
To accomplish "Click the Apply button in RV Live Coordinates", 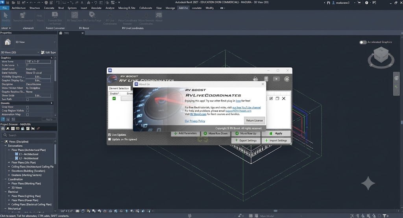I will [x=276, y=133].
